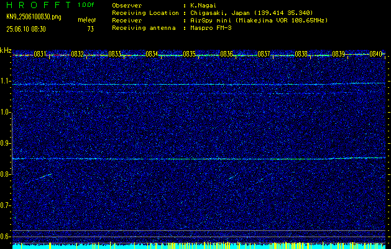Click the 0836 time marker

(226, 54)
